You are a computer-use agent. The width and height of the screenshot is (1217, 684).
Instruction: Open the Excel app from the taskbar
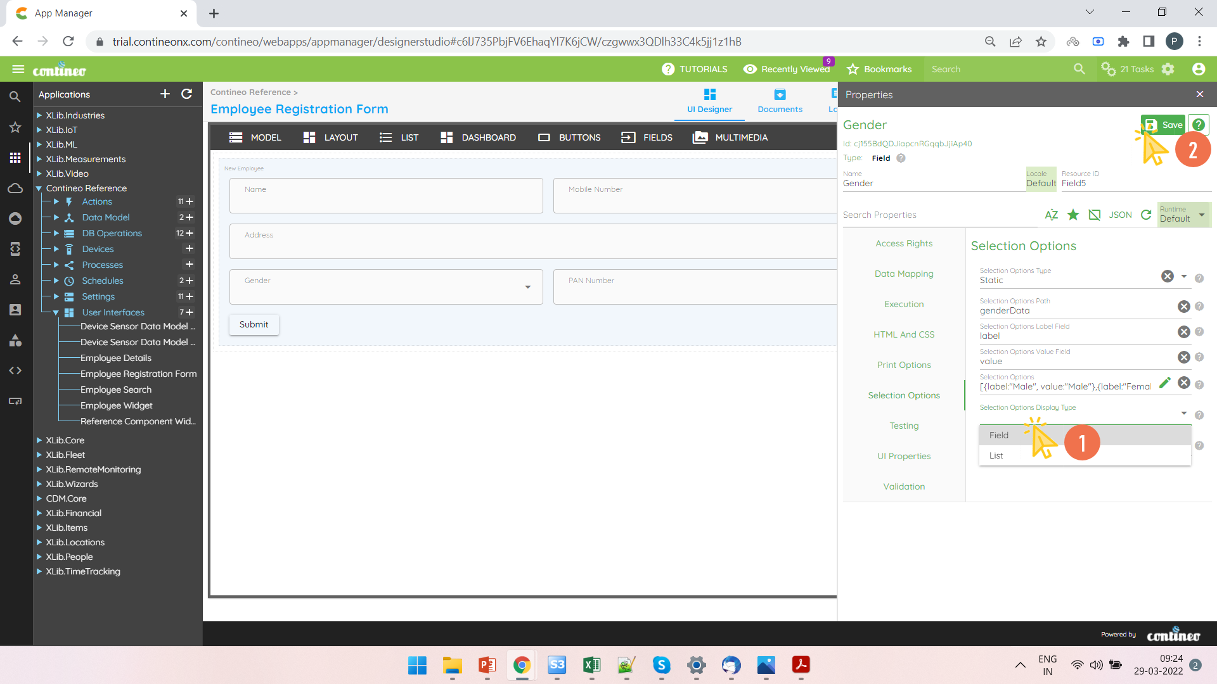tap(591, 665)
